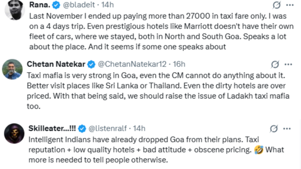Open Chetan Natekar's profile avatar
Screen dimensions: 301x169
pos(12,69)
